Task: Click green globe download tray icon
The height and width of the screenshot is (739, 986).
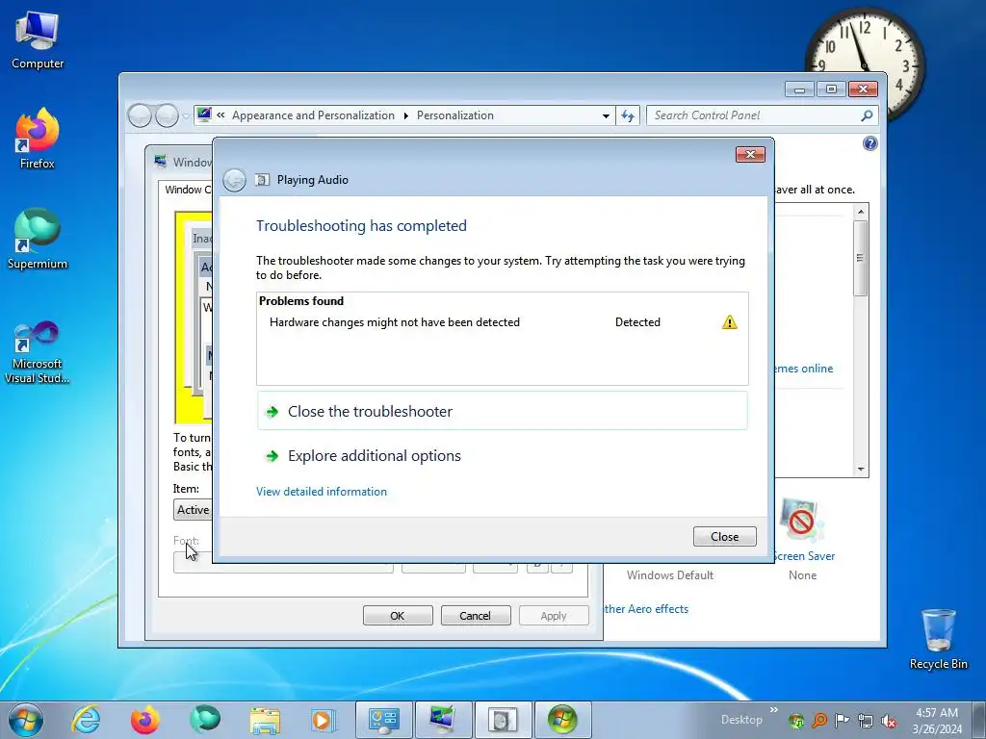Action: (x=796, y=721)
